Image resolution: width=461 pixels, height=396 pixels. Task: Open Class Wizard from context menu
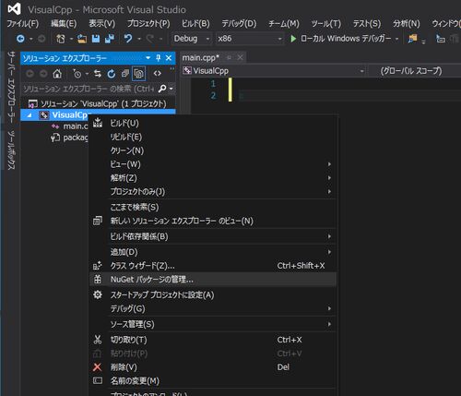[213, 266]
